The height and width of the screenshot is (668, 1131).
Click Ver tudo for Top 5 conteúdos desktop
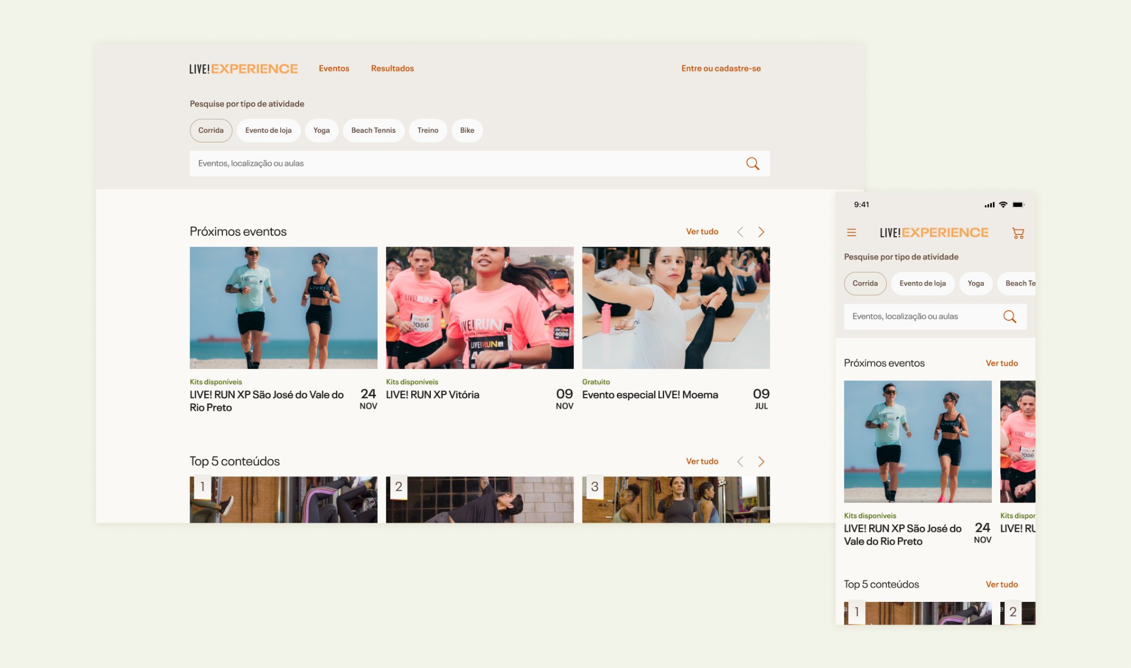tap(702, 462)
